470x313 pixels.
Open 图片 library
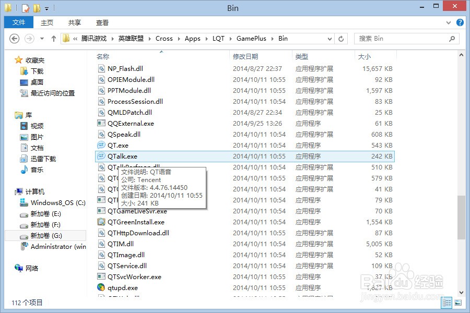tap(37, 137)
